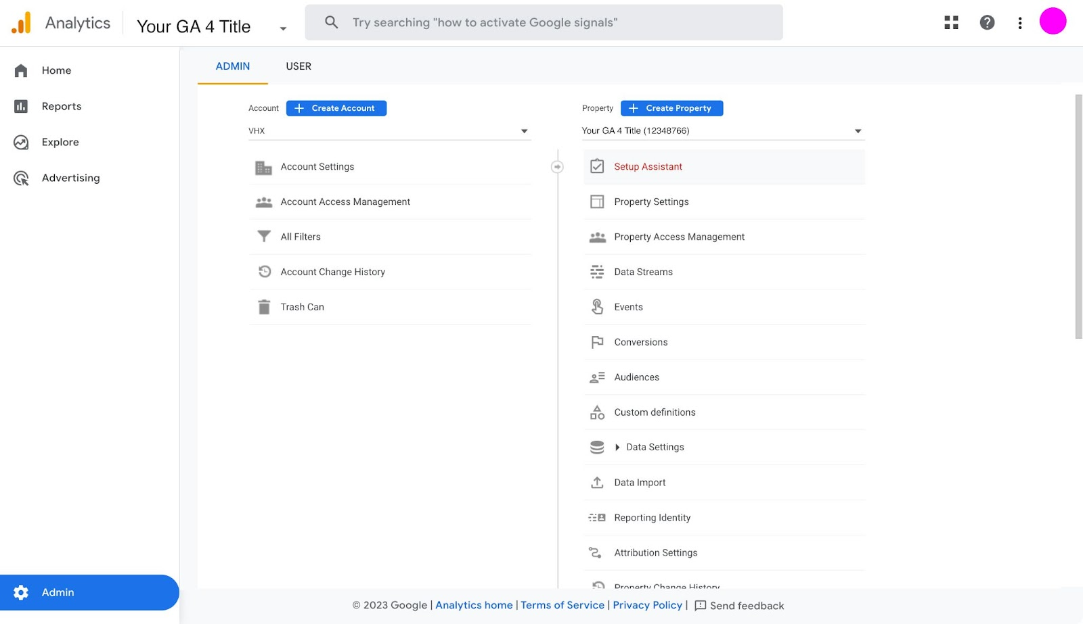Click the circular arrow between Account and Property columns
Screen dimensions: 1083x624
tap(557, 166)
